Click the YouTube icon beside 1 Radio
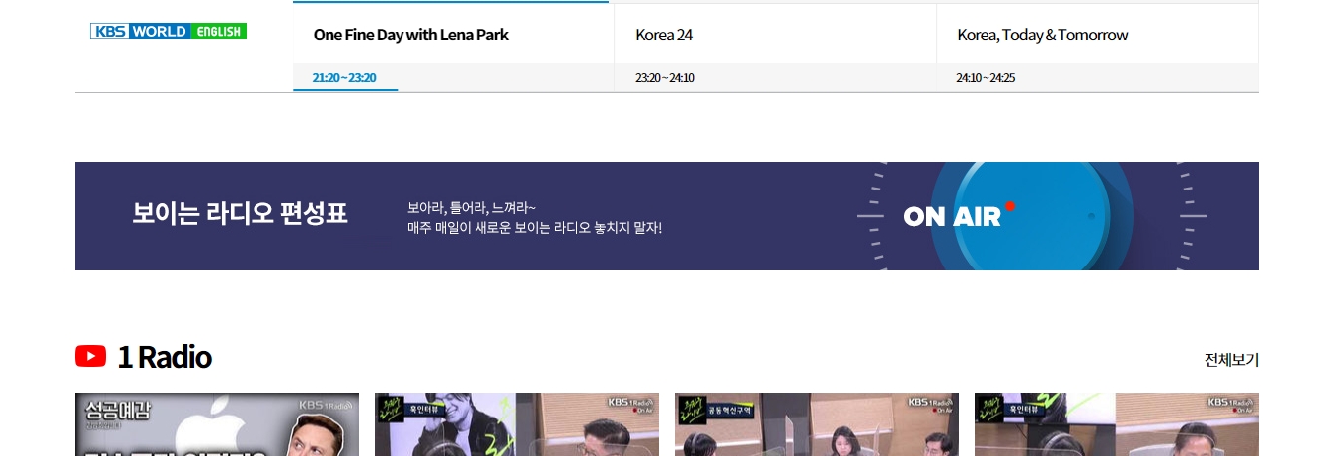Screen dimensions: 1317x456 click(x=90, y=356)
